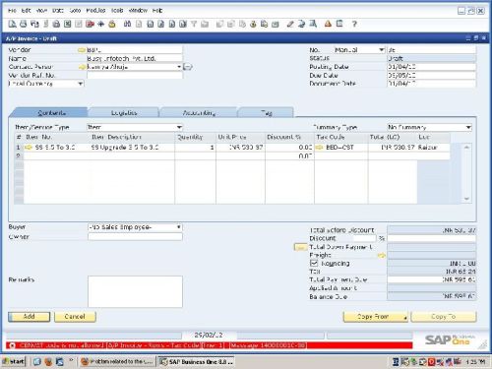Click into the Vendor Ref. No. field
This screenshot has width=492, height=369.
(135, 76)
